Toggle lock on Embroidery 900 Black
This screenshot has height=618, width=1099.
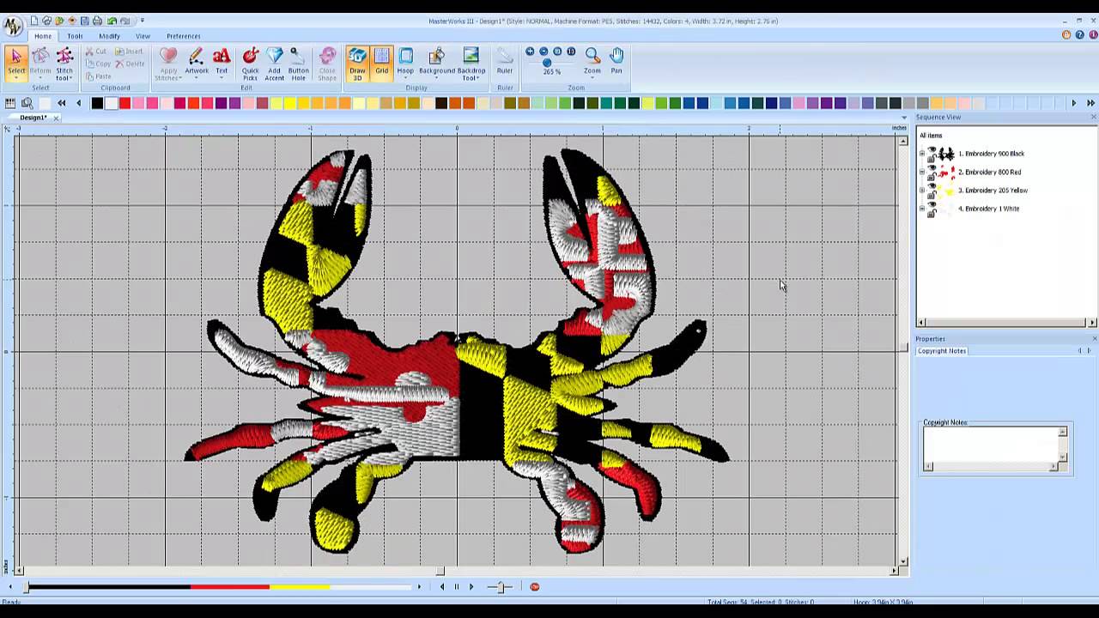coord(932,158)
